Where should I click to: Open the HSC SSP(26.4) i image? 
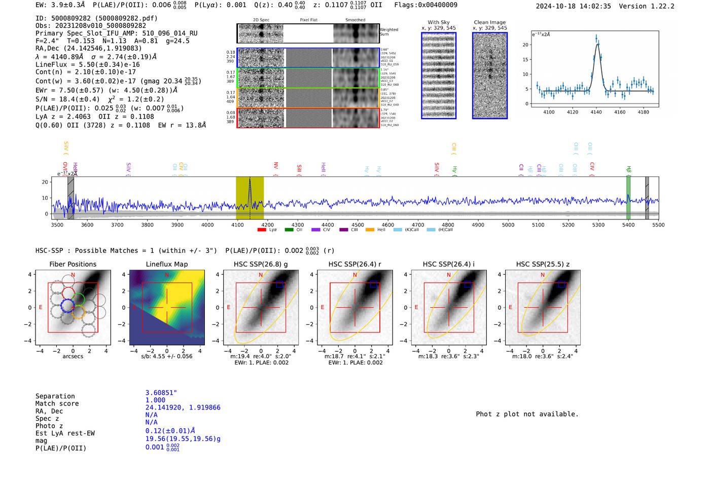coord(449,308)
